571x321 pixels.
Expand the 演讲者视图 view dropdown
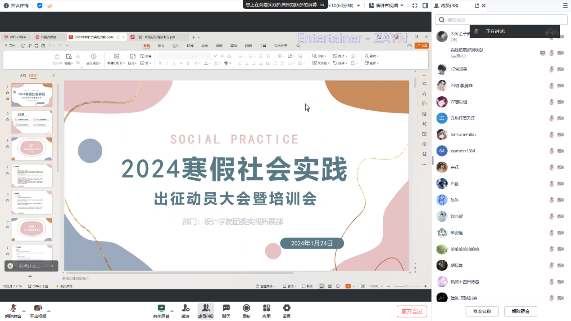coord(402,5)
